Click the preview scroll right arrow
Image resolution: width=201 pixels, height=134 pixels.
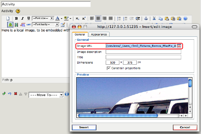(x=186, y=116)
